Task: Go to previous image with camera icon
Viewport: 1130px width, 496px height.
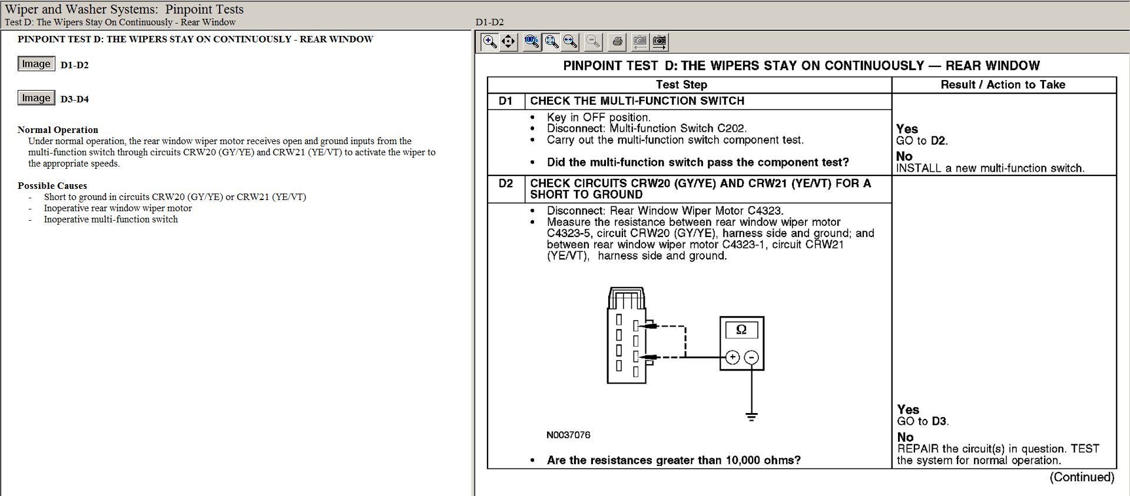Action: pyautogui.click(x=639, y=42)
